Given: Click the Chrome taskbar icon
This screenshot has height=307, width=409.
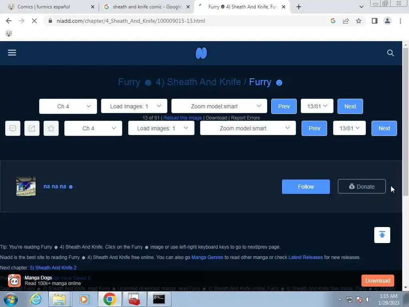Looking at the screenshot, I should click(109, 299).
